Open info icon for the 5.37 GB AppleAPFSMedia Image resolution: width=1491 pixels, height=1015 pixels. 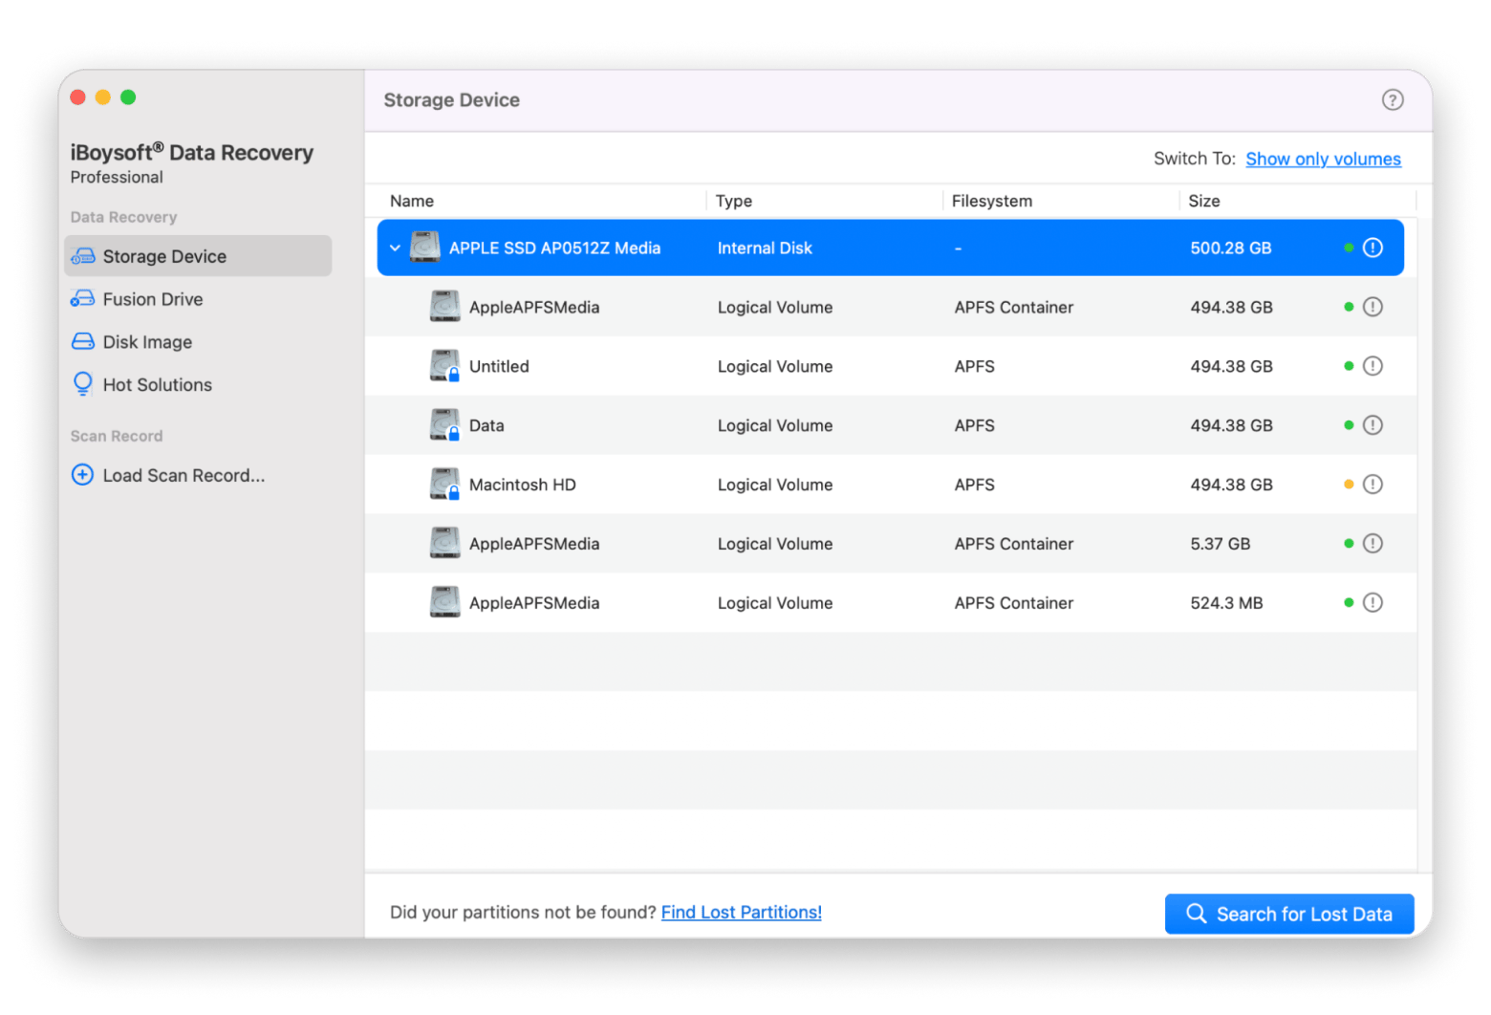1372,544
